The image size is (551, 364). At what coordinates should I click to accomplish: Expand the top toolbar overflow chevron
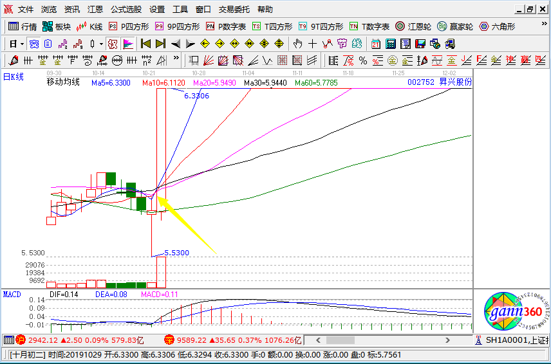[x=545, y=24]
